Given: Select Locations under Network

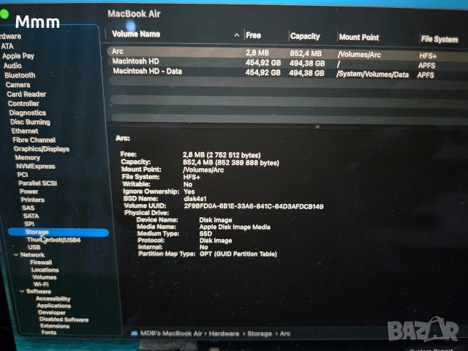Looking at the screenshot, I should pyautogui.click(x=45, y=270).
